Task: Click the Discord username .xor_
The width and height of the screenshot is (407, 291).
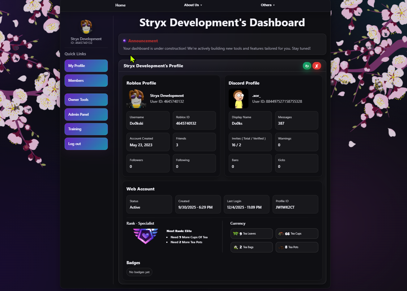Action: (x=256, y=96)
